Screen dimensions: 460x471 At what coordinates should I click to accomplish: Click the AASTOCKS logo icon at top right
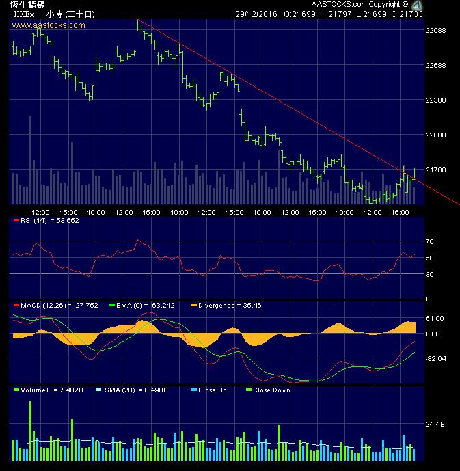click(417, 5)
